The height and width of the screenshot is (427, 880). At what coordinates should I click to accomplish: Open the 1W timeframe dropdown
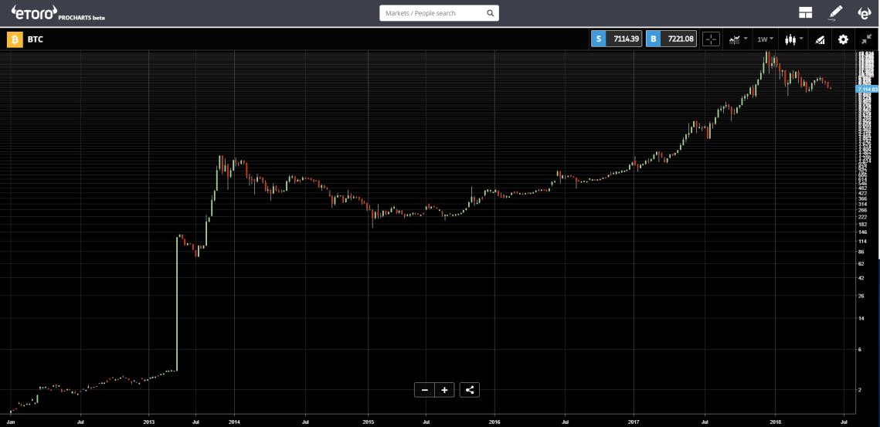[765, 39]
